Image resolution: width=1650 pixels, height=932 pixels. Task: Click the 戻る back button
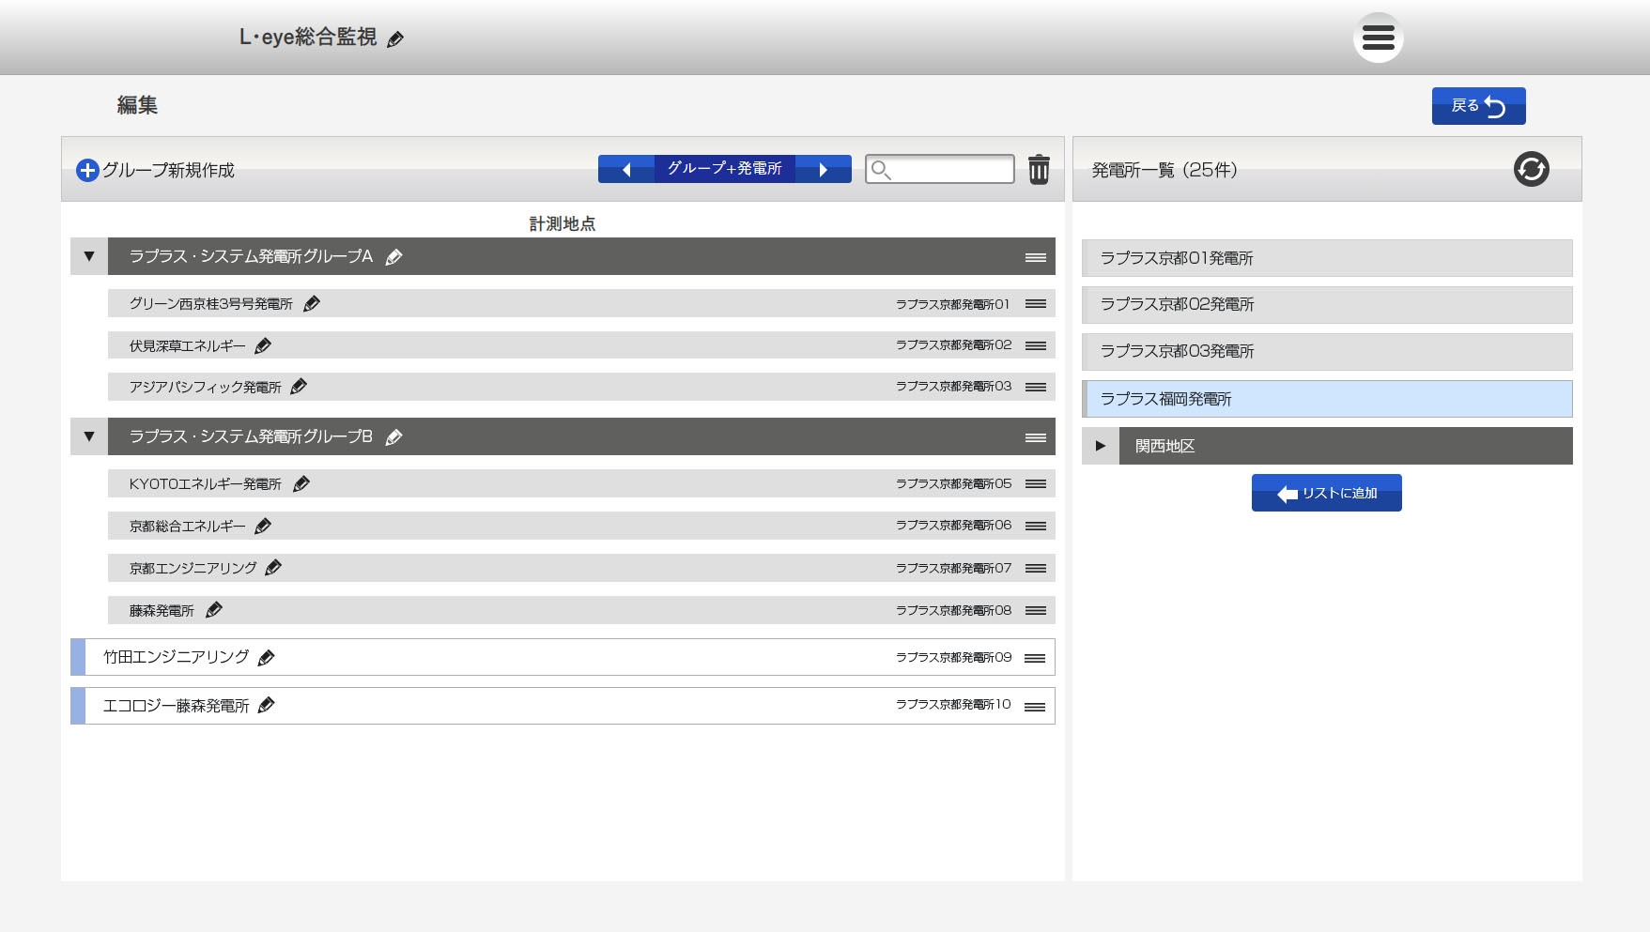[1477, 106]
